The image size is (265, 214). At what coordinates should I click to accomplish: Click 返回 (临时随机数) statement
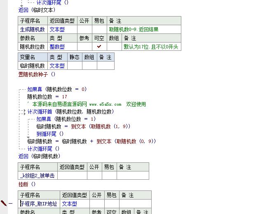40,156
